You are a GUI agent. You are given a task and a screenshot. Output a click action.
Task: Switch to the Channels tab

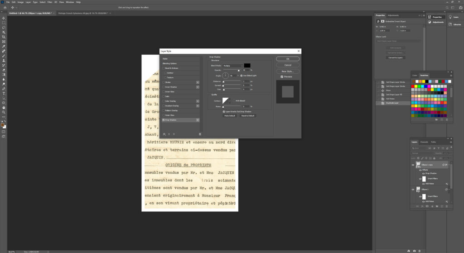424,142
